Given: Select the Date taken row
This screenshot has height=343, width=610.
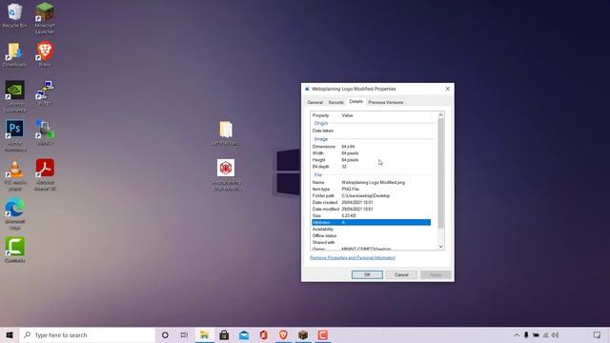Looking at the screenshot, I should (x=371, y=131).
